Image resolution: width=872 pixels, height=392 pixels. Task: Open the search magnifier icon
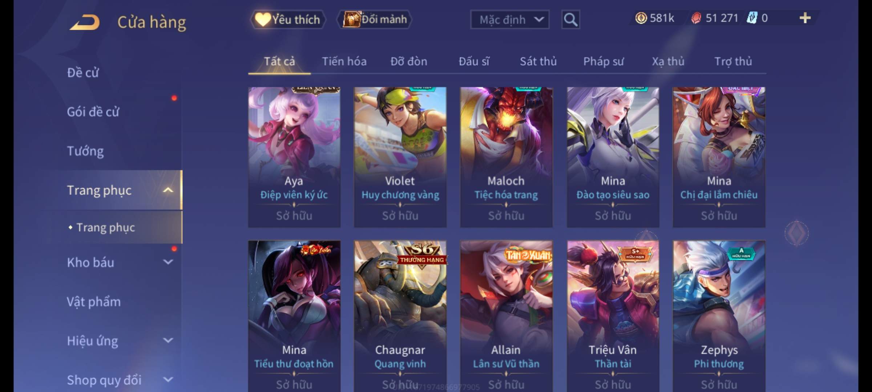click(570, 20)
